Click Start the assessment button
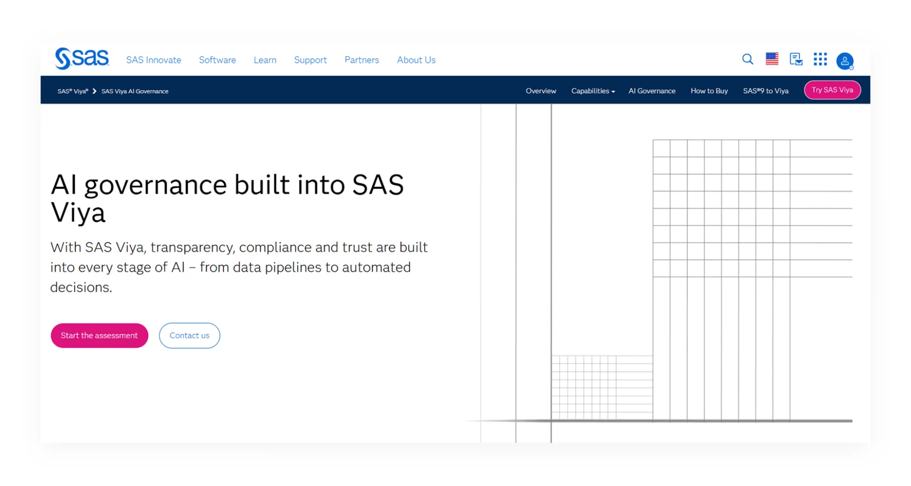Screen dimensions: 911x486 (99, 336)
